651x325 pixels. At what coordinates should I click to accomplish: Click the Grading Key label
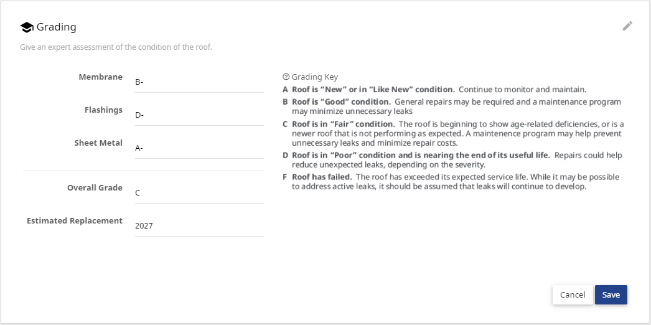coord(315,77)
